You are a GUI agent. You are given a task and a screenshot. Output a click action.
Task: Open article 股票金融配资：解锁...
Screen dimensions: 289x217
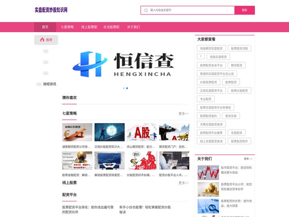(x=76, y=175)
